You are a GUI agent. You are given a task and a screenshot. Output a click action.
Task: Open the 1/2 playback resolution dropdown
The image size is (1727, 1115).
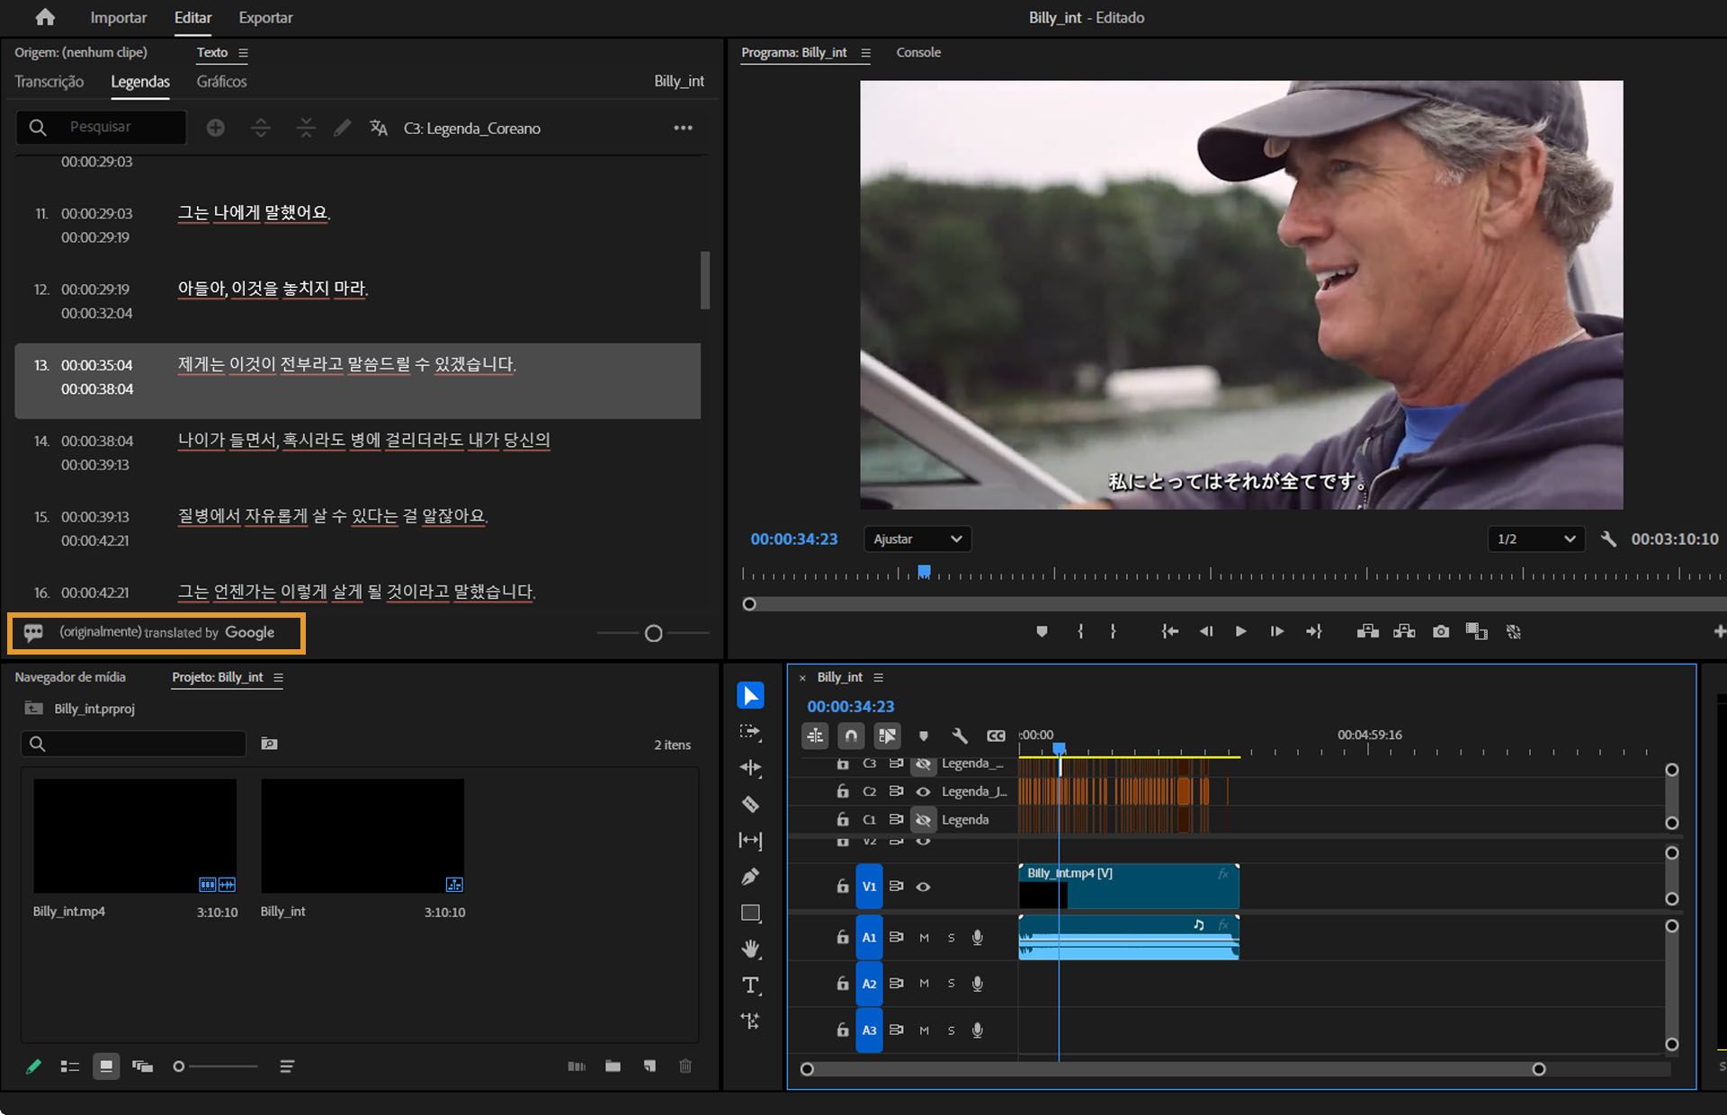tap(1535, 539)
